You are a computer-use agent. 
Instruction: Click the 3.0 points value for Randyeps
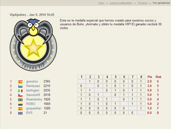[x=149, y=86]
